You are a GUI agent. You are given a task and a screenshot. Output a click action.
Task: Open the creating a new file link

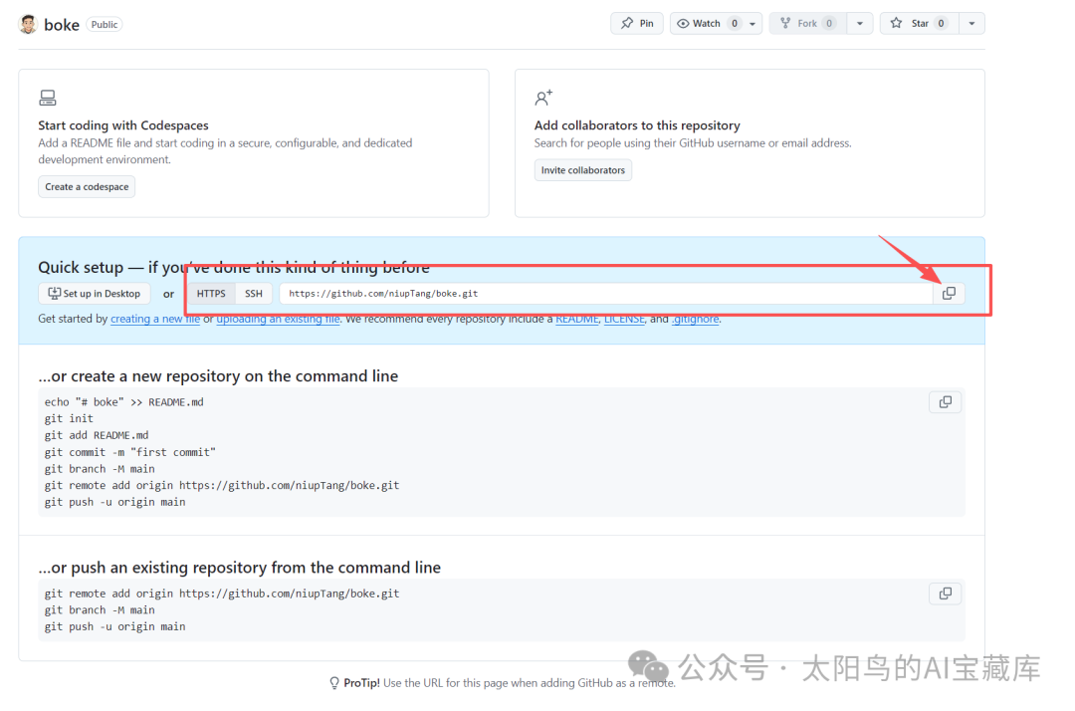point(155,319)
